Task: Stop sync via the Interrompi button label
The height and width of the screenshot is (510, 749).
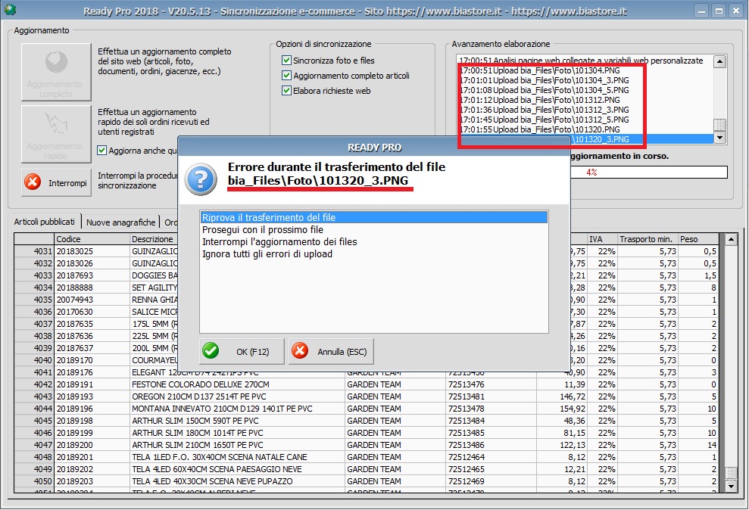Action: click(67, 182)
